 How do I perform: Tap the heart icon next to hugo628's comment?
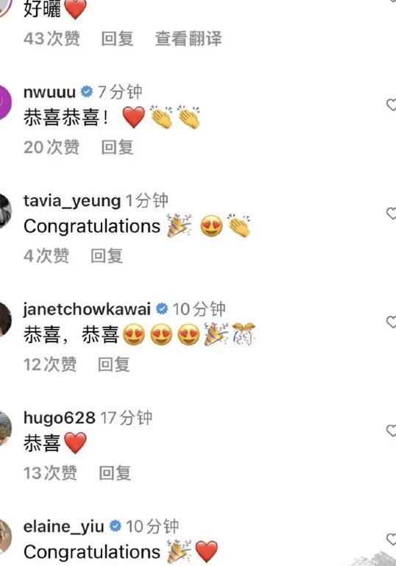(x=392, y=431)
